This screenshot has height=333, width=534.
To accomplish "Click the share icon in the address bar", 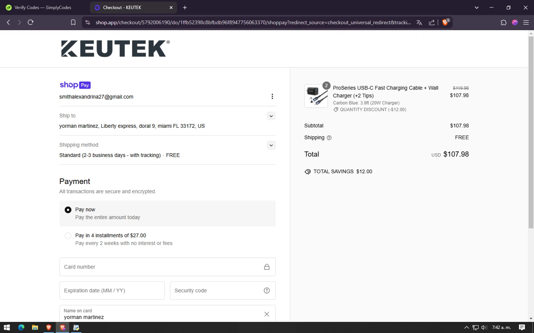I will click(x=432, y=22).
